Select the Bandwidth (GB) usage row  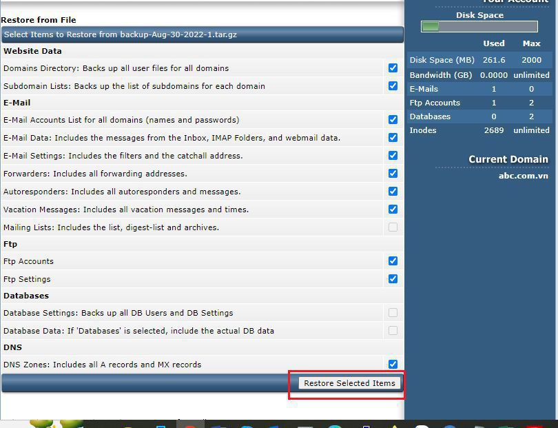coord(479,75)
